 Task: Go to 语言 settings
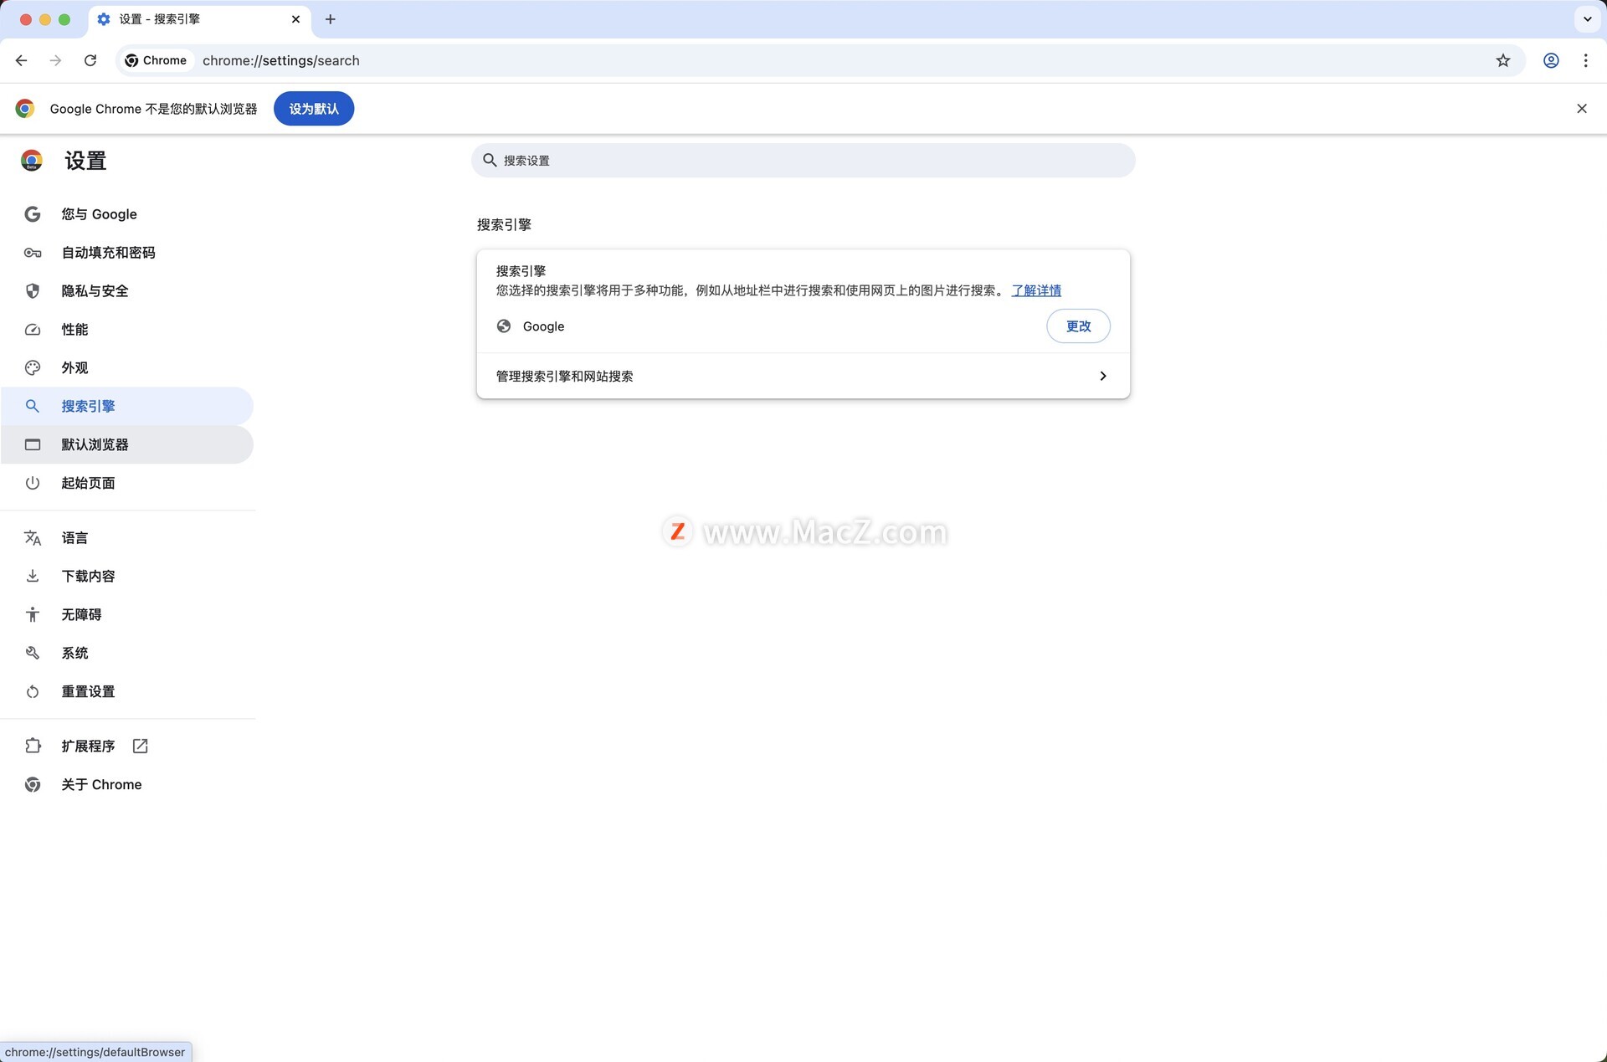coord(127,538)
